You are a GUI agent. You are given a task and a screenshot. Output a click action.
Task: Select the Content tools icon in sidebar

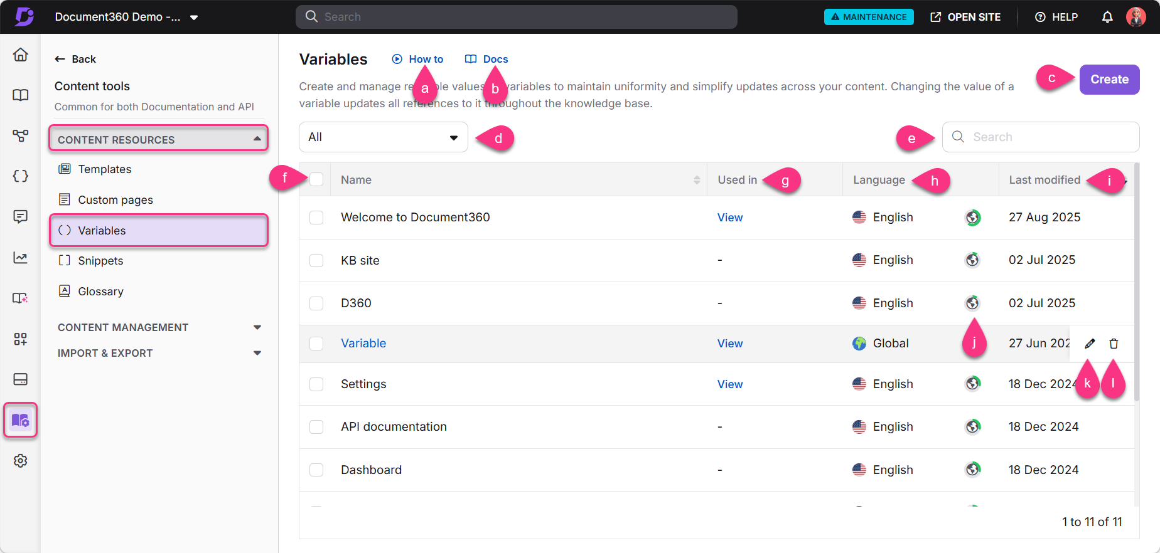click(21, 420)
